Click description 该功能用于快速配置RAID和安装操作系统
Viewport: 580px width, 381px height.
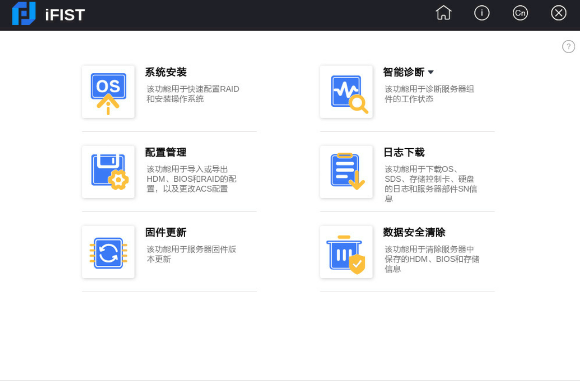pos(192,94)
